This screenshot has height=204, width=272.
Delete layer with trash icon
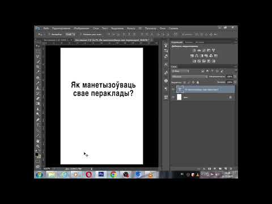pyautogui.click(x=231, y=169)
